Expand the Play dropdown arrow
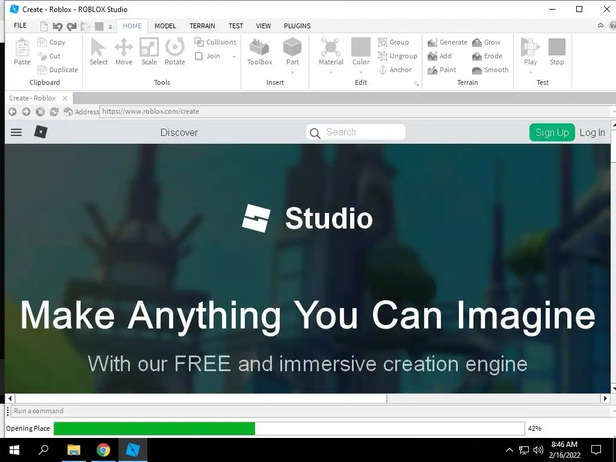 point(531,72)
